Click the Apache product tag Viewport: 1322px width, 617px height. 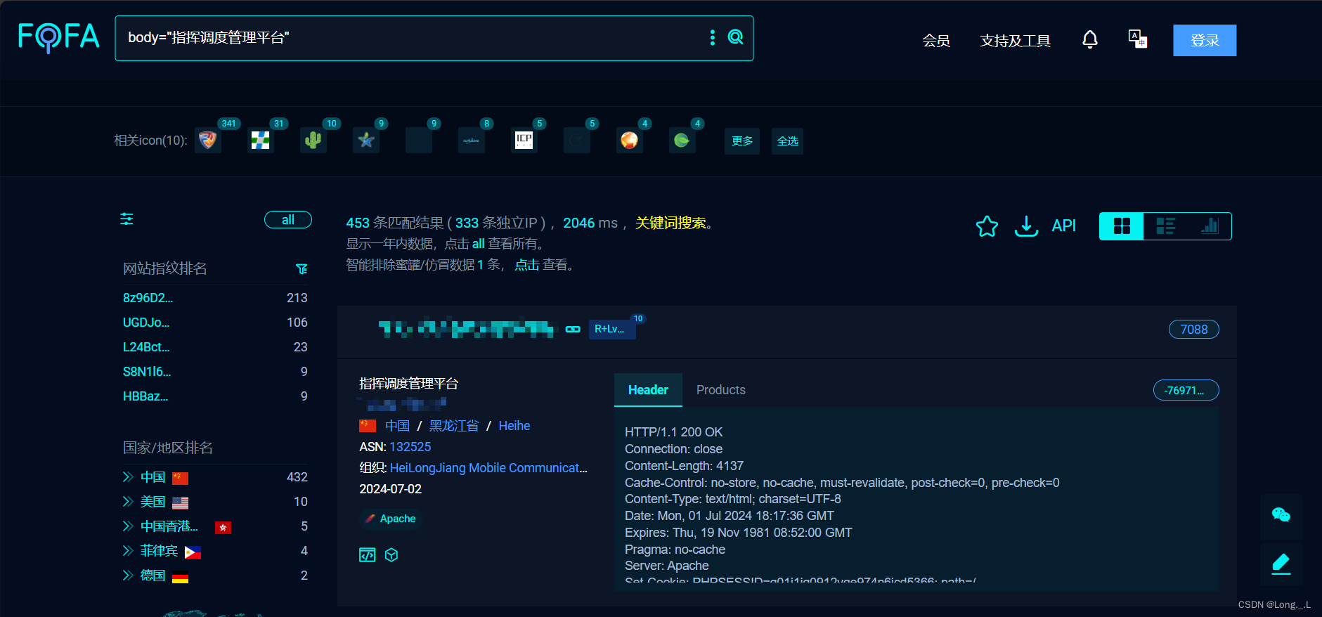[x=391, y=519]
